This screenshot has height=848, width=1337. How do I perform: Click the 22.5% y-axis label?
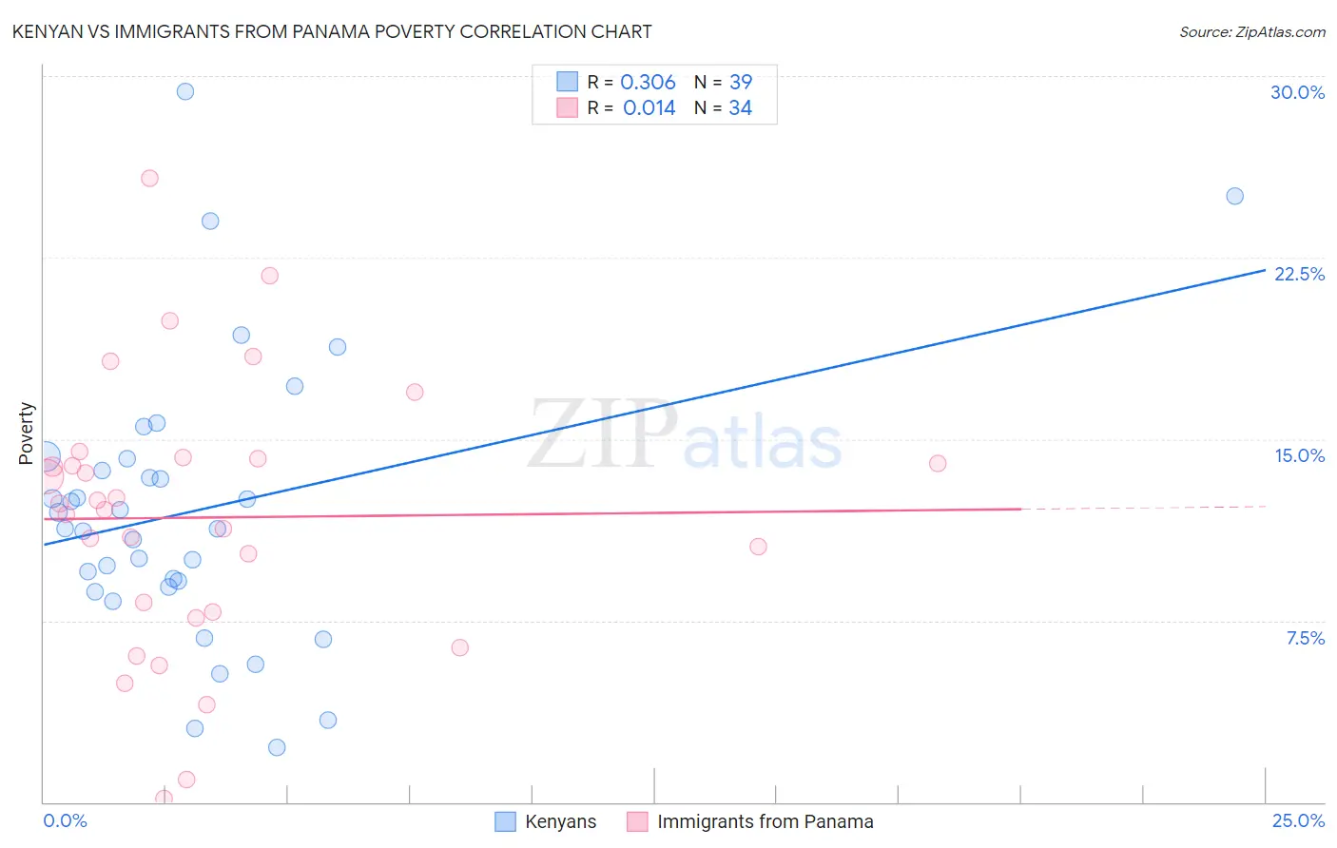click(x=1299, y=274)
